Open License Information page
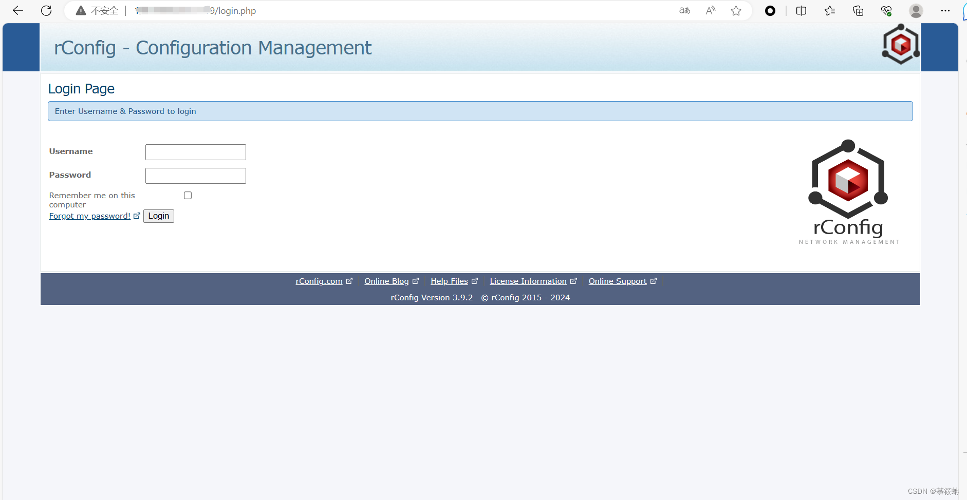This screenshot has width=967, height=500. [528, 281]
